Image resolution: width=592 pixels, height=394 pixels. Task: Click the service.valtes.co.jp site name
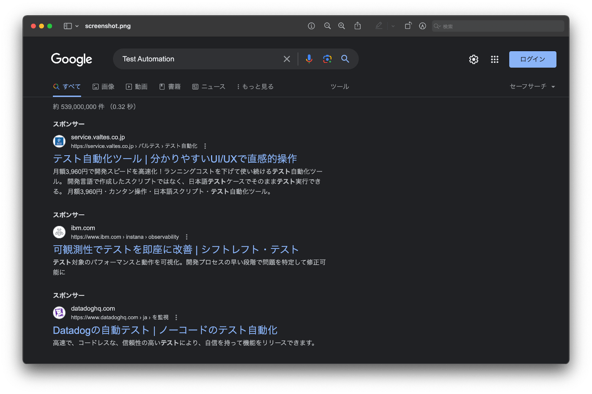(x=98, y=137)
